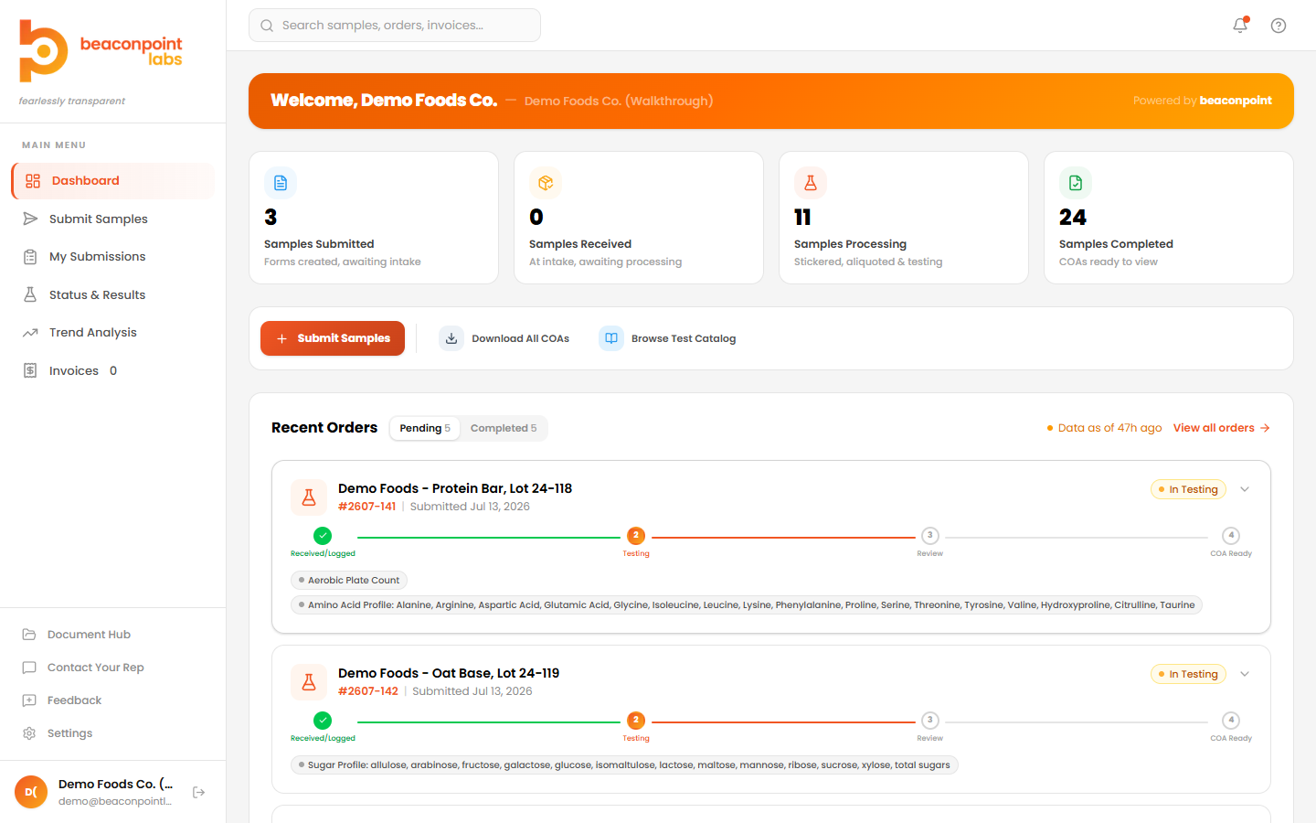Click the search samples, orders, invoices field
This screenshot has height=823, width=1316.
click(395, 26)
